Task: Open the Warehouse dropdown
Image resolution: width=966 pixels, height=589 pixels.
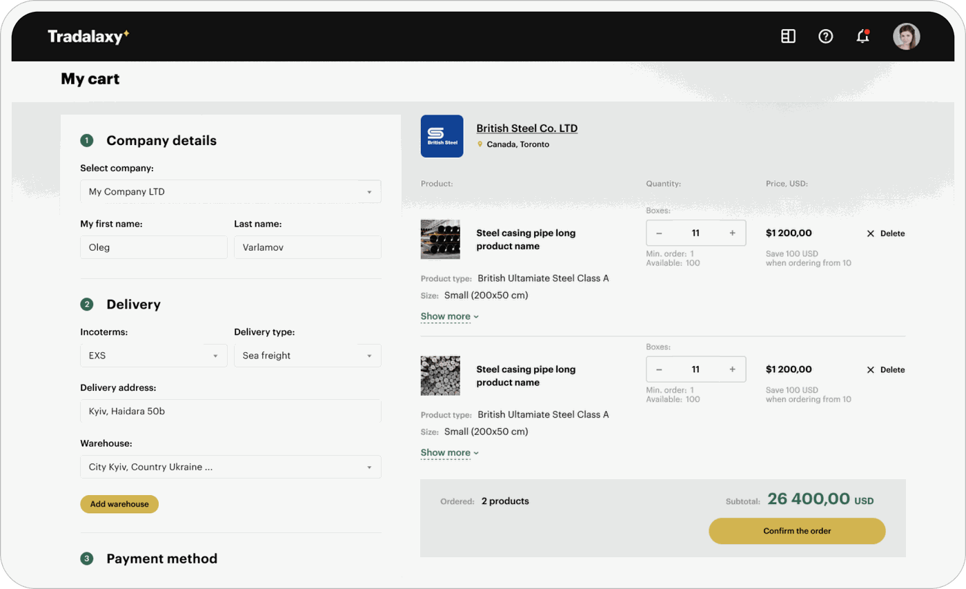Action: coord(230,467)
